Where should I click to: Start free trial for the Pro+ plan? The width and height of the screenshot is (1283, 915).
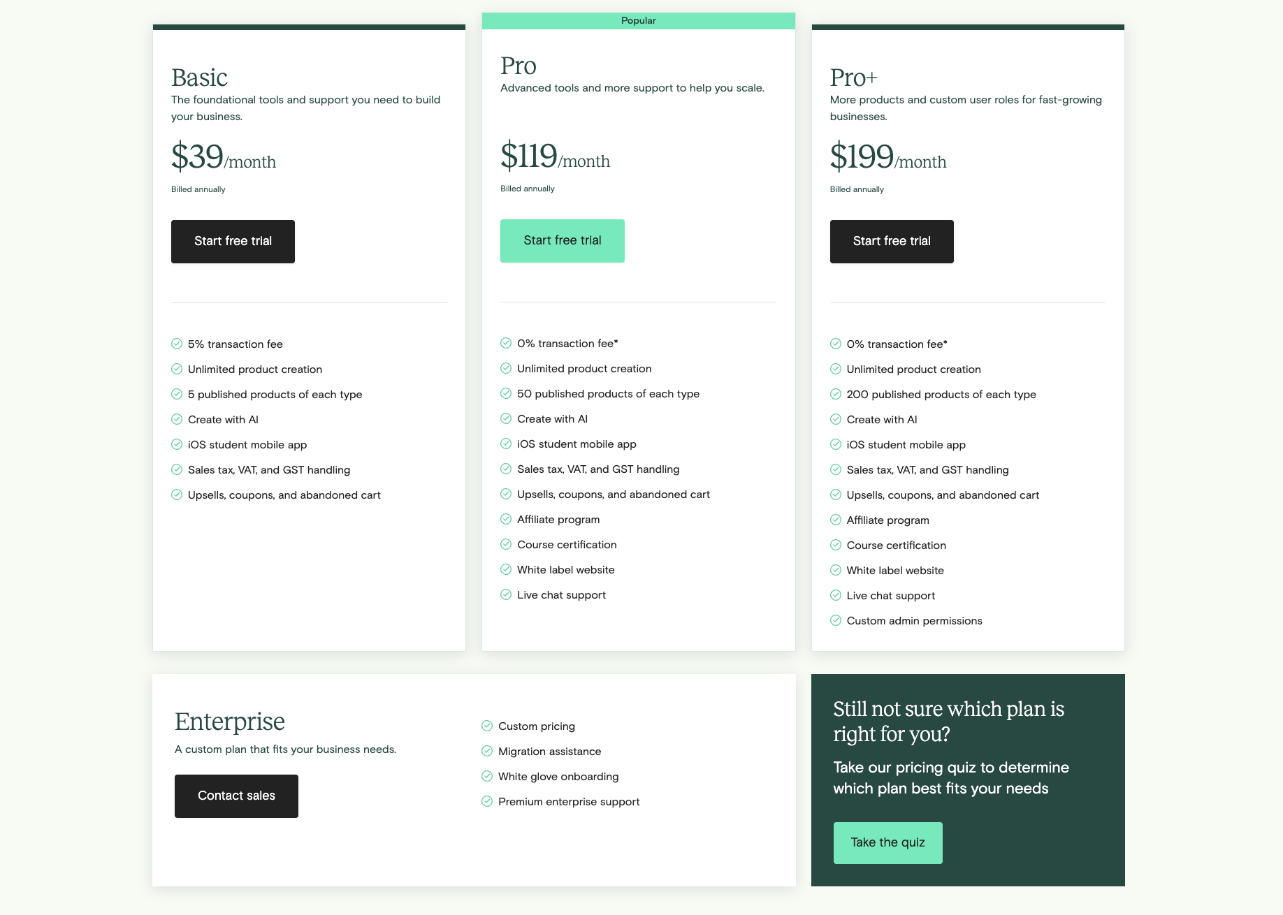(x=891, y=241)
